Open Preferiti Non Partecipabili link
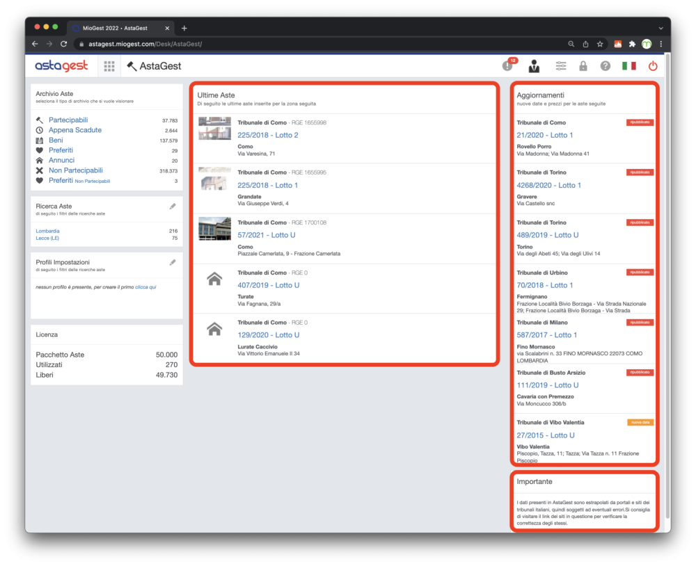The image size is (696, 566). (x=79, y=181)
